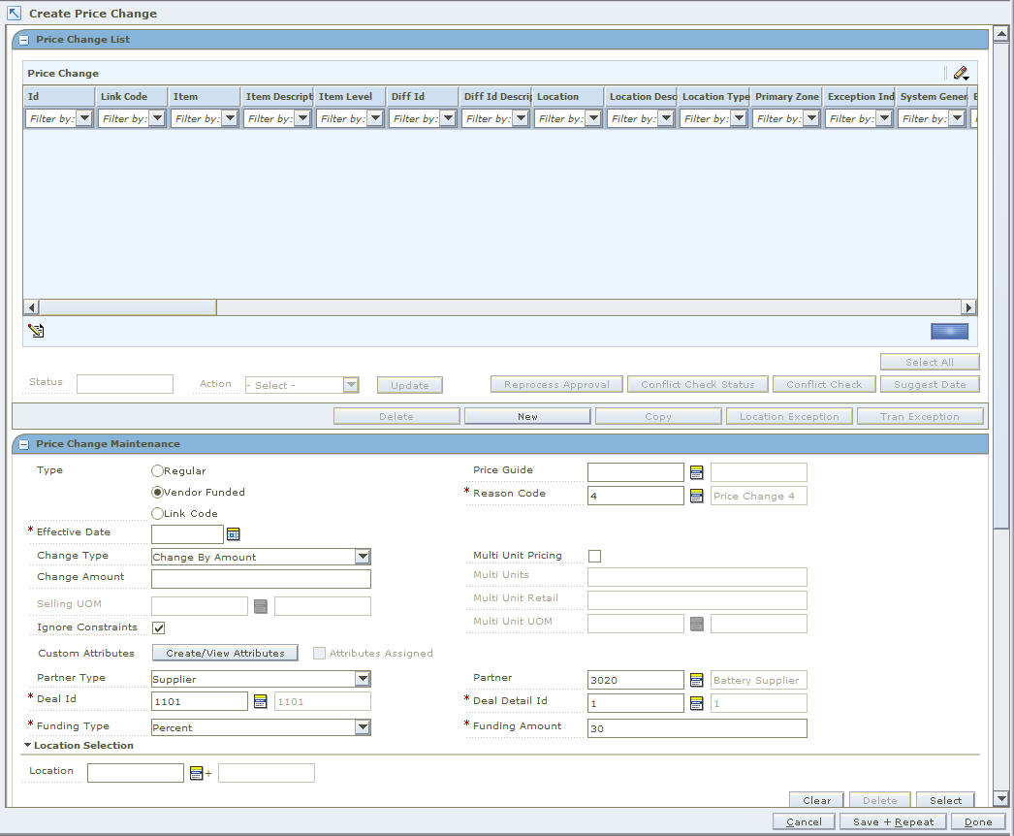Sort by the Location Type column header
The width and height of the screenshot is (1014, 836).
[x=713, y=96]
